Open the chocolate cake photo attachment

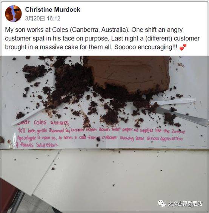[x=104, y=134]
